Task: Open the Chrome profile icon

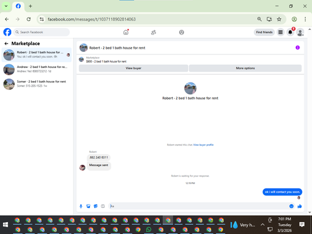Action: [294, 19]
